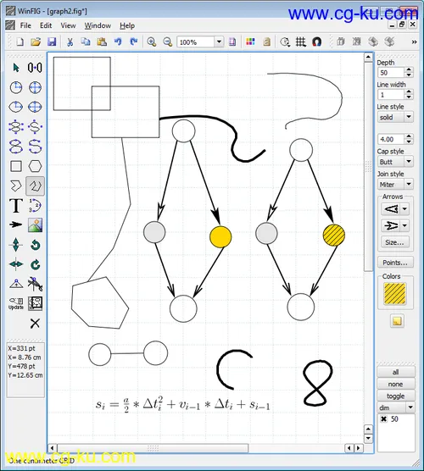Choose the arc by three points tool

35,206
